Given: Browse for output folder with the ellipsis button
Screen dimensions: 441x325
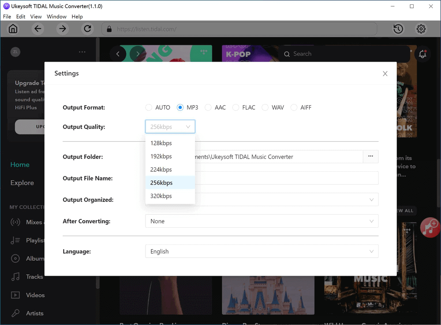Looking at the screenshot, I should (x=370, y=156).
